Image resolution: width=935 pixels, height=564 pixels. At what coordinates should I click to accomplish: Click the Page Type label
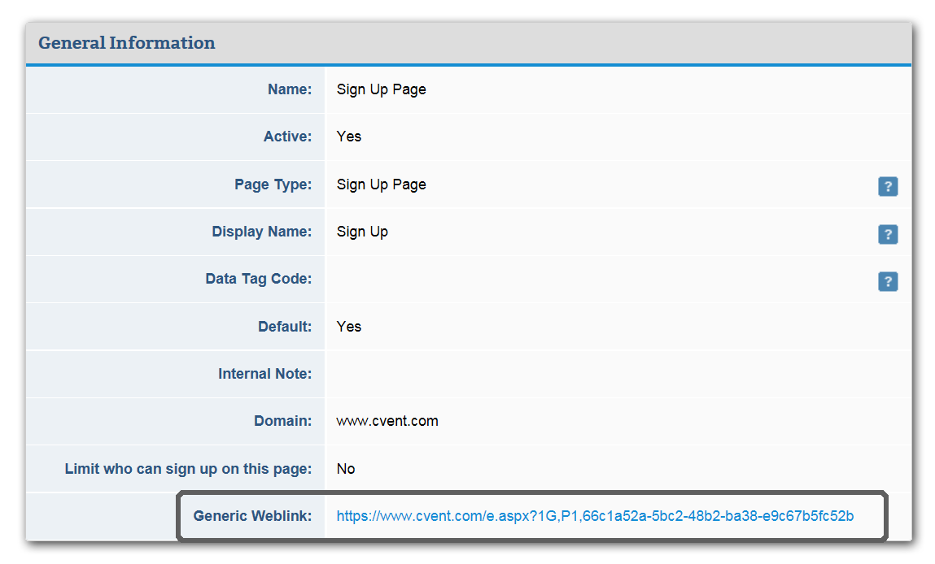tap(273, 184)
